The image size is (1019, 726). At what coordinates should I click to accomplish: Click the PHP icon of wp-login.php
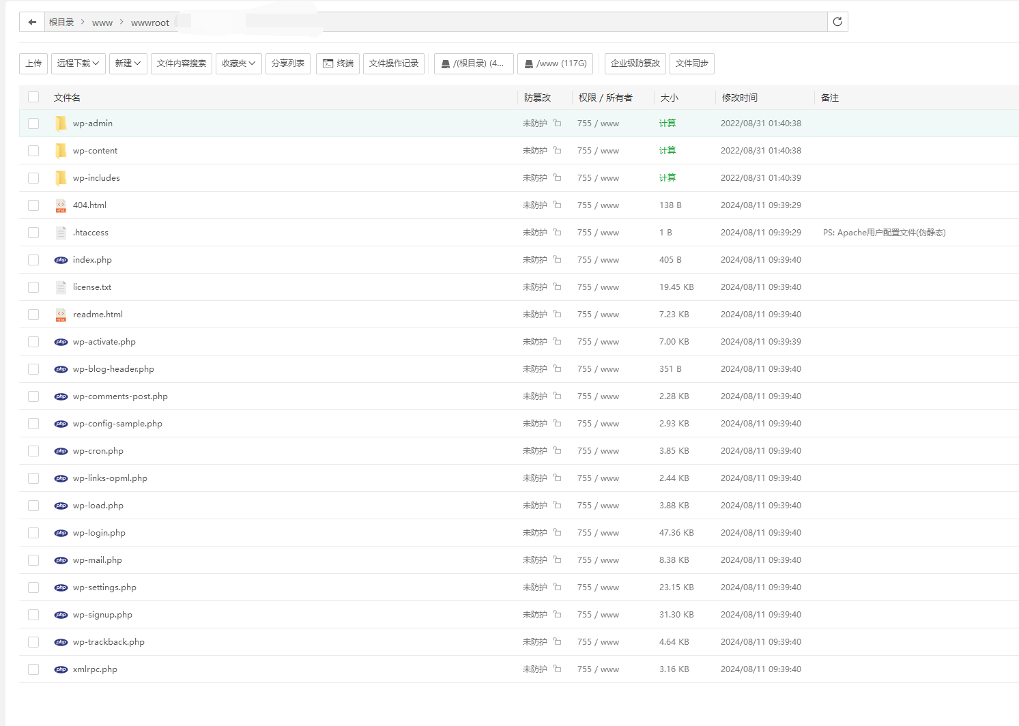tap(61, 533)
